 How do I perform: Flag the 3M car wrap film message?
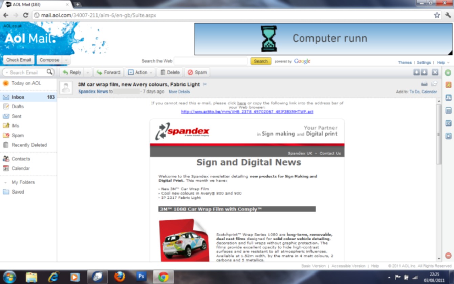click(204, 84)
